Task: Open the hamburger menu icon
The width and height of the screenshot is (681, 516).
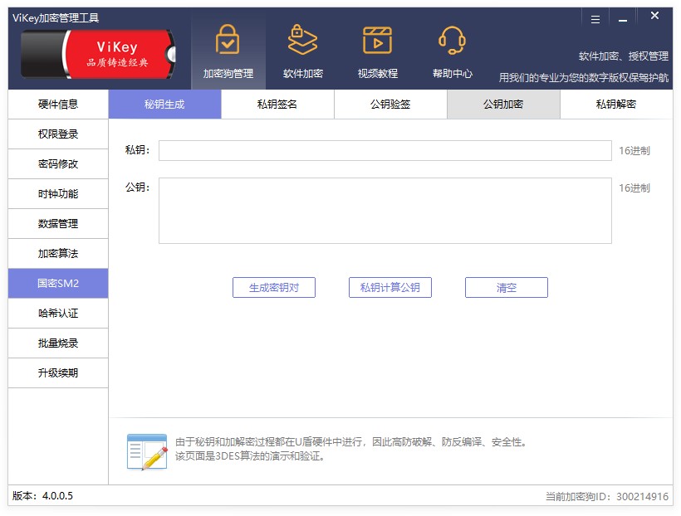Action: pos(595,20)
